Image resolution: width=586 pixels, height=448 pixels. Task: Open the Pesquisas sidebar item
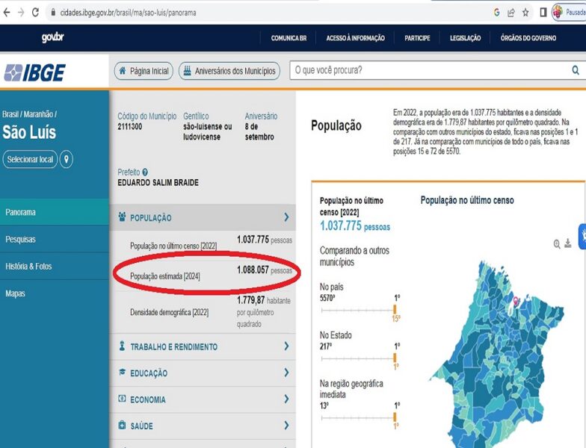(x=54, y=239)
